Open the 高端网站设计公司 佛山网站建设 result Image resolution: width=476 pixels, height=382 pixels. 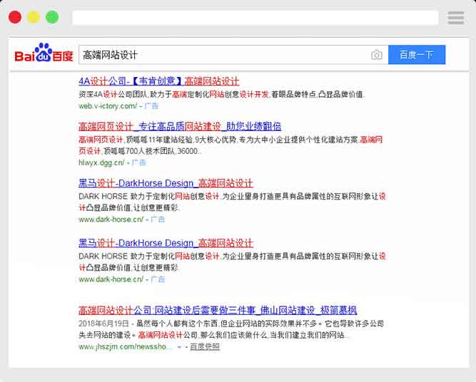[x=218, y=310]
